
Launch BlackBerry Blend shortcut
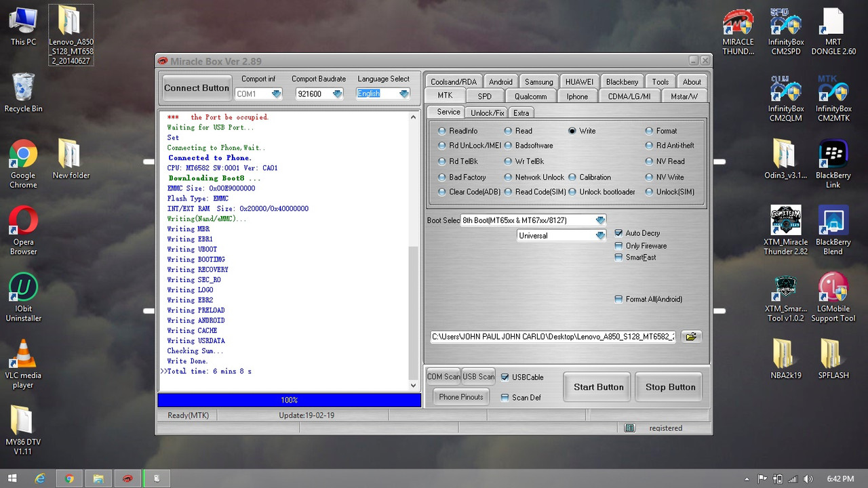click(833, 231)
